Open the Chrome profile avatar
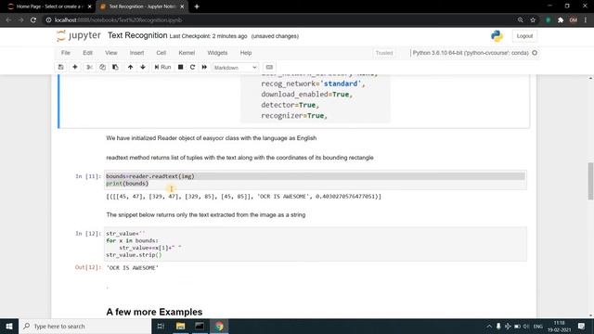This screenshot has width=594, height=334. click(574, 20)
